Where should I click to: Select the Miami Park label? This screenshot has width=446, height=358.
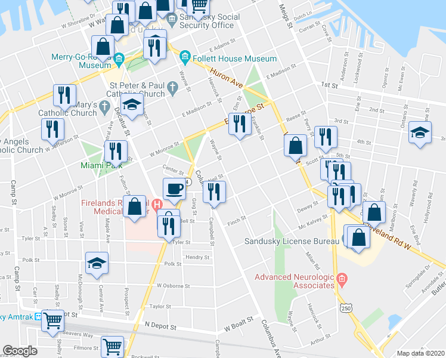[101, 165]
